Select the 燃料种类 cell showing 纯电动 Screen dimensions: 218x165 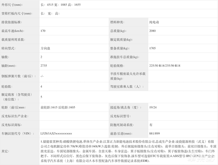coord(154,22)
